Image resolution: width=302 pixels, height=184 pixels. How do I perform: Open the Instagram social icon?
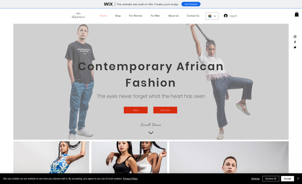295,37
